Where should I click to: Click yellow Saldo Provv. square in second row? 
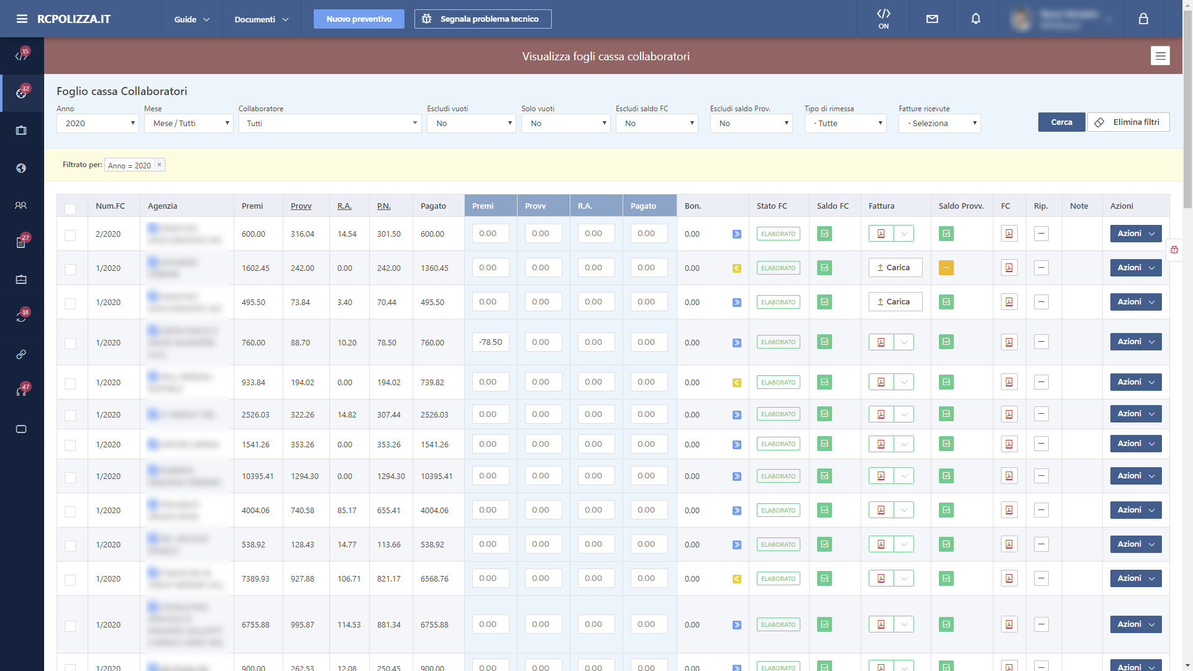(946, 268)
